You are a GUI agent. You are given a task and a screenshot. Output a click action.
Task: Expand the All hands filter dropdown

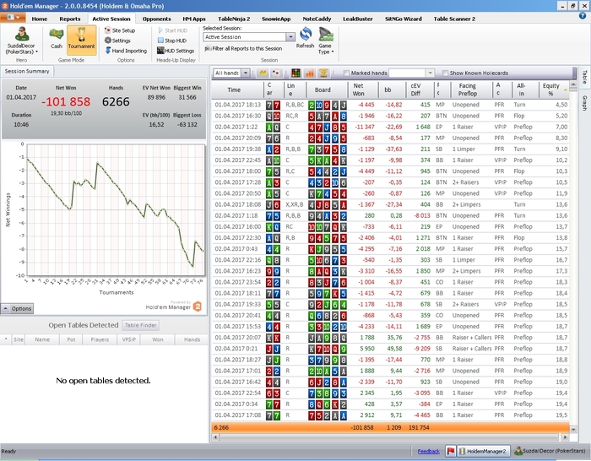[246, 73]
